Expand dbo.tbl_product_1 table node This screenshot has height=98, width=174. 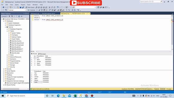[x=9, y=49]
